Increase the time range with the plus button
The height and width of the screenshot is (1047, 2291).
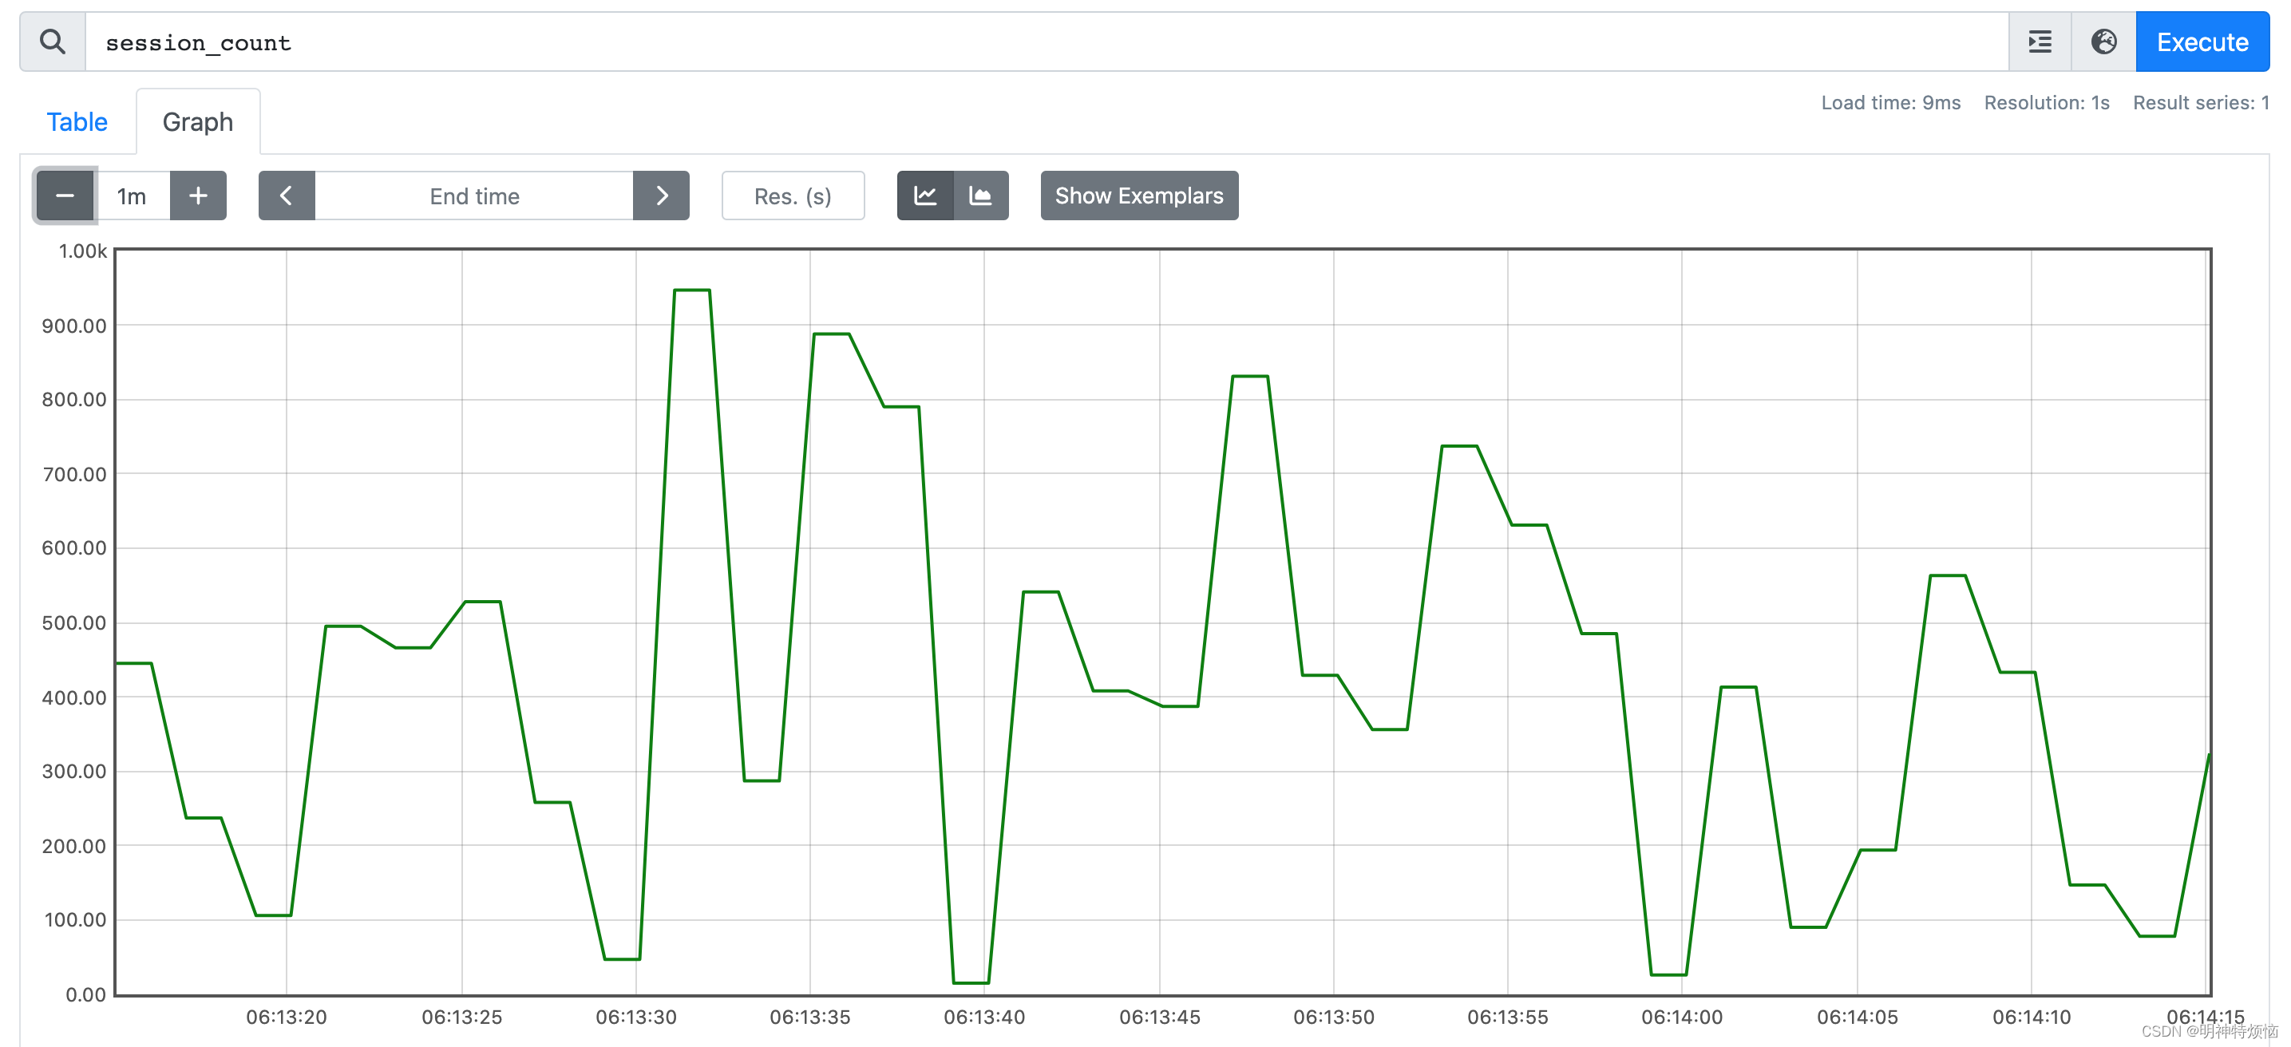(198, 196)
